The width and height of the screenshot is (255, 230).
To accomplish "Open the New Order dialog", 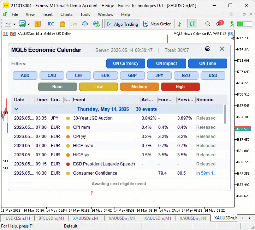I will (x=157, y=24).
